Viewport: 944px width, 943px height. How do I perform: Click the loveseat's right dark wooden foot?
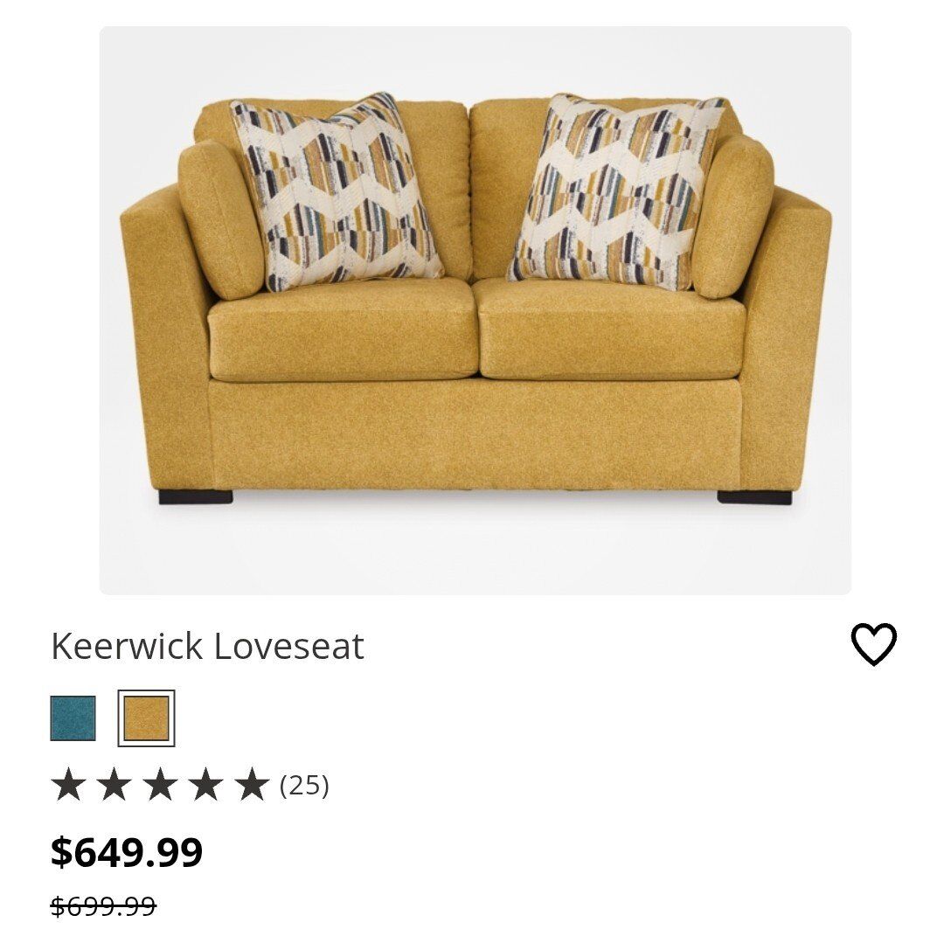click(x=754, y=497)
